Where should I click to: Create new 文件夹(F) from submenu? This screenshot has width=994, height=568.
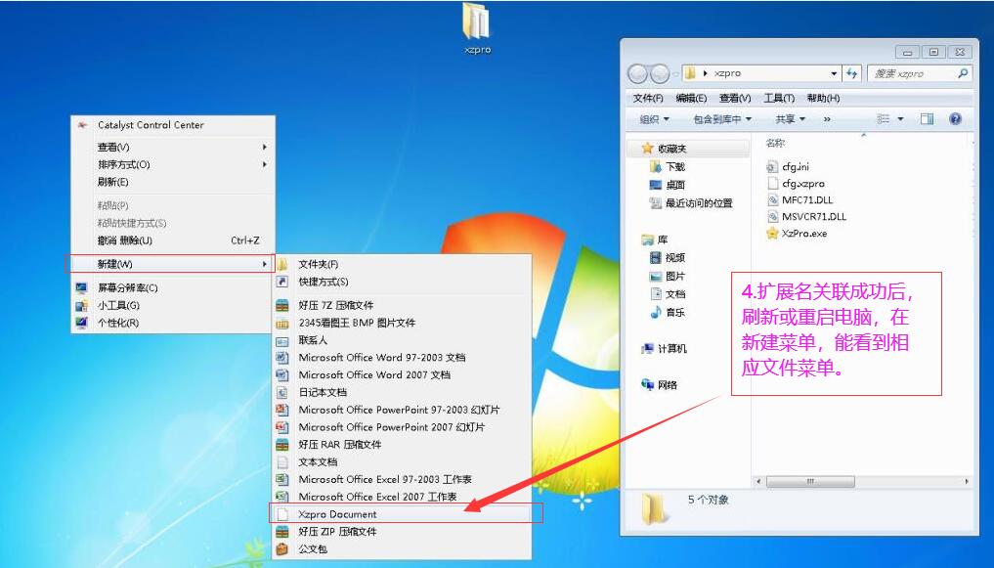[x=402, y=264]
